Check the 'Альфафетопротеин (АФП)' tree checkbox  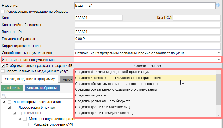coord(30,124)
